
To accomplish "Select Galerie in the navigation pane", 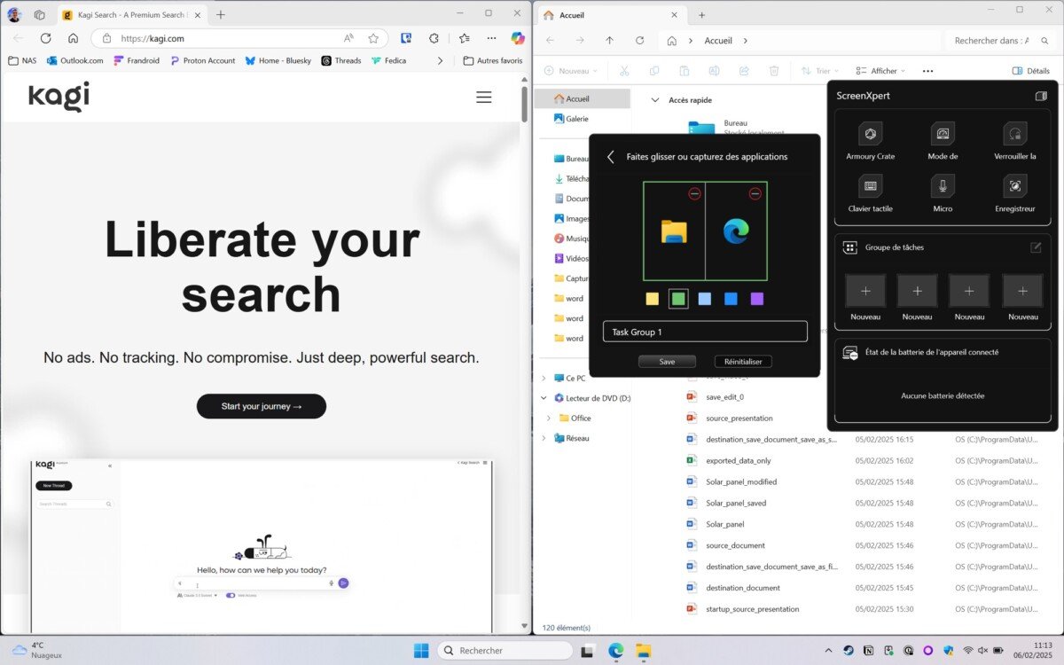I will click(x=576, y=119).
